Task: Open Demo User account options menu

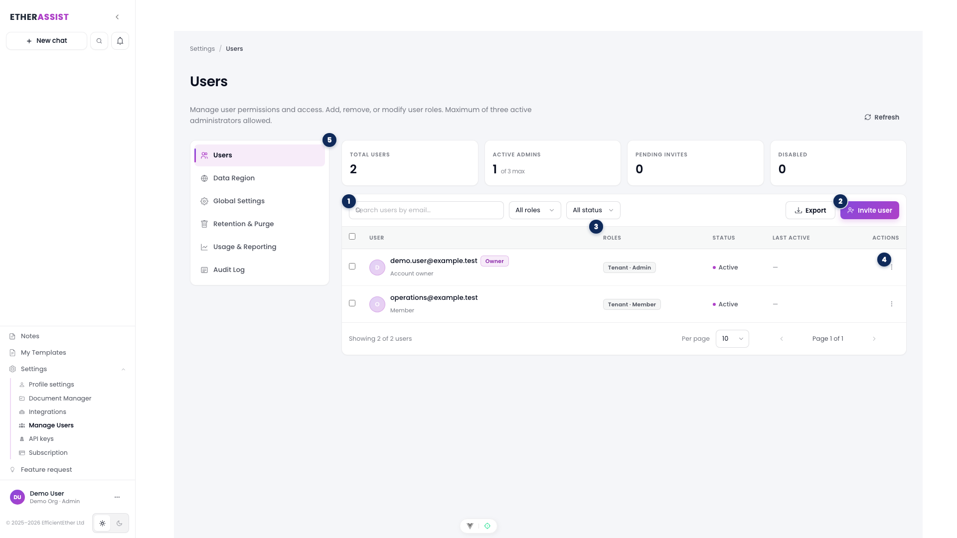Action: (117, 497)
